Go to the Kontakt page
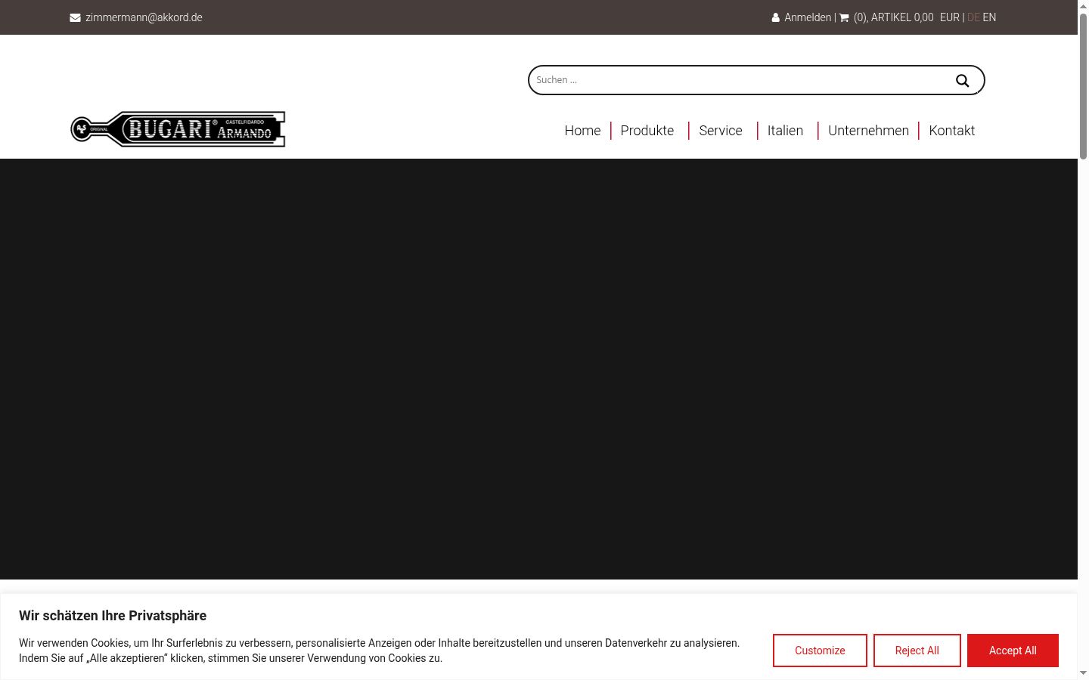1089x680 pixels. click(x=951, y=131)
